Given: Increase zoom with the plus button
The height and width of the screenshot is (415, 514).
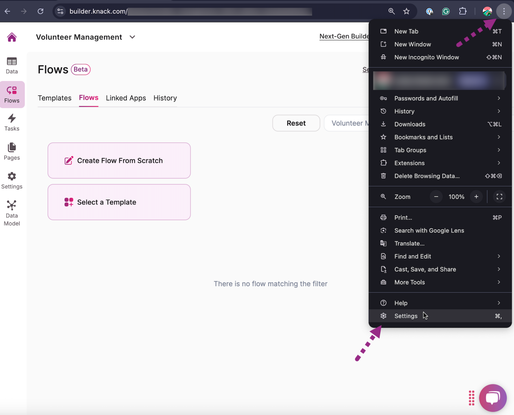Looking at the screenshot, I should point(476,197).
